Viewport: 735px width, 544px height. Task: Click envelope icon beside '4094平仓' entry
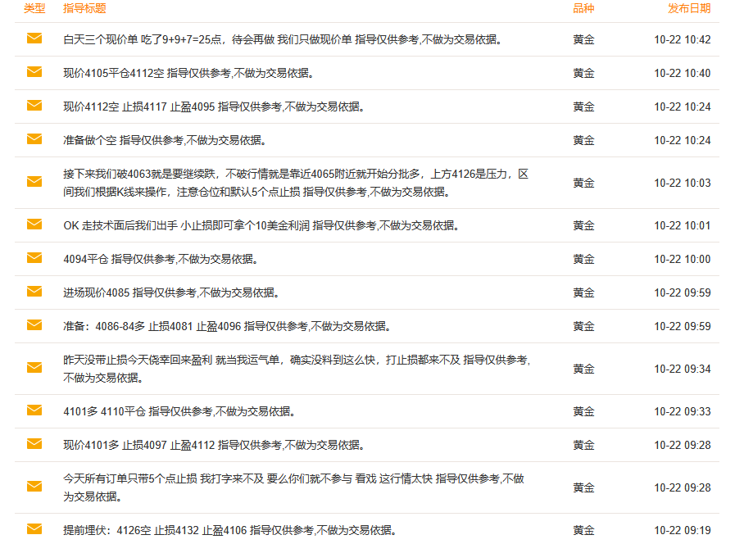pos(34,258)
